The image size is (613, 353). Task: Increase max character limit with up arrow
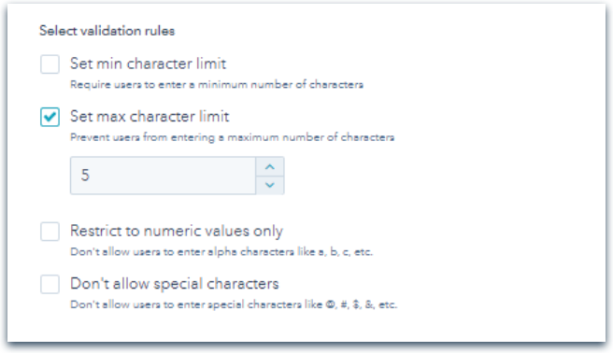270,167
